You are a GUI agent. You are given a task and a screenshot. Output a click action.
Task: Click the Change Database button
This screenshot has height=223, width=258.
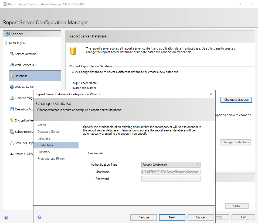pos(236,100)
